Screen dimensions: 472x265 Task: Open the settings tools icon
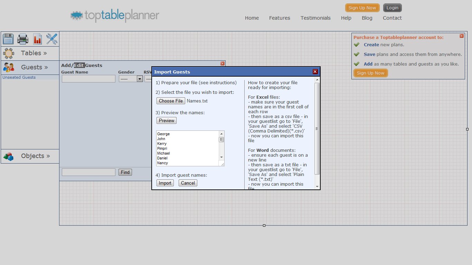[52, 39]
